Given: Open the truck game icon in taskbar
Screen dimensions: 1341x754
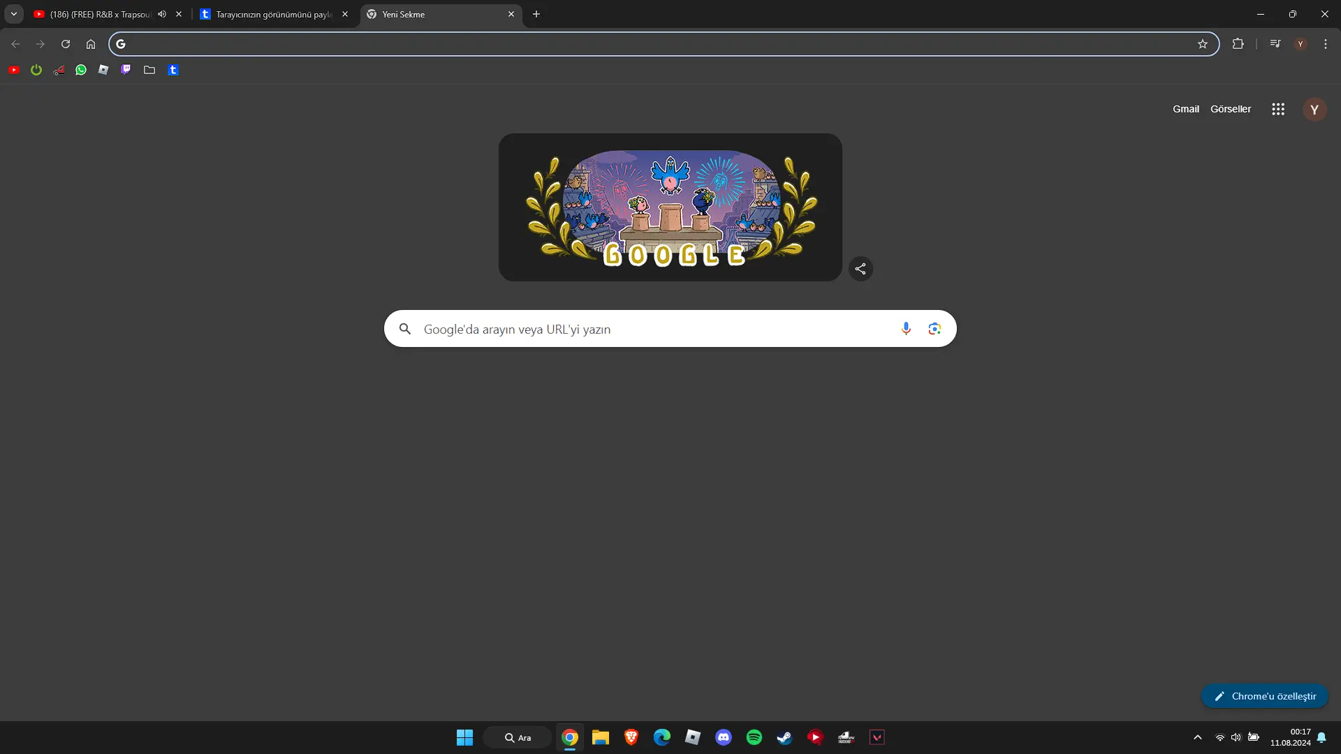Looking at the screenshot, I should [x=847, y=737].
